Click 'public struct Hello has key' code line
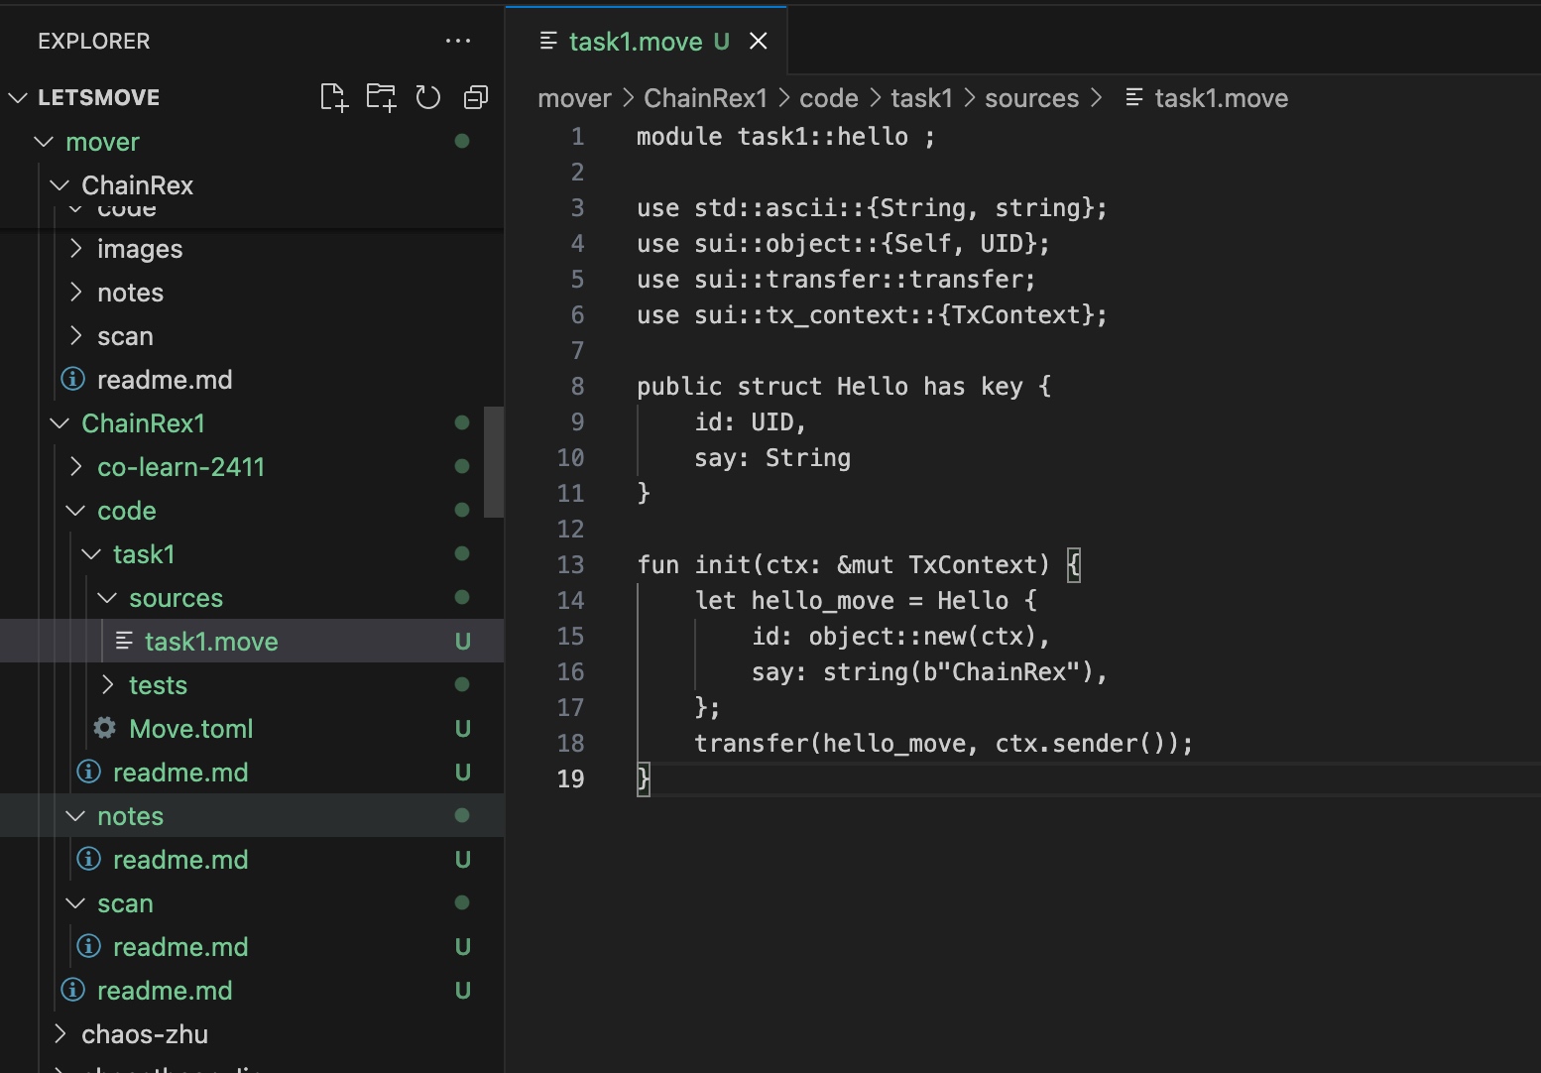Viewport: 1541px width, 1073px height. point(844,386)
